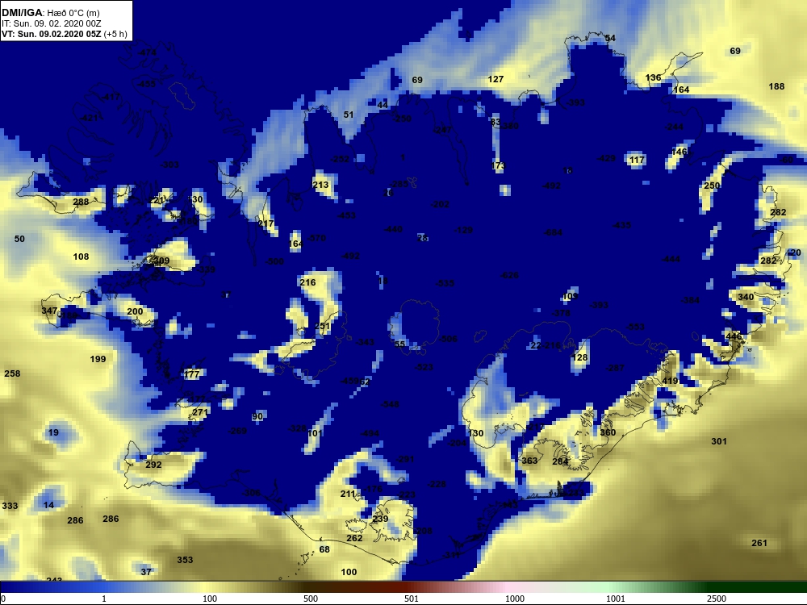Click the map value "54"
The height and width of the screenshot is (605, 807).
[x=610, y=38]
